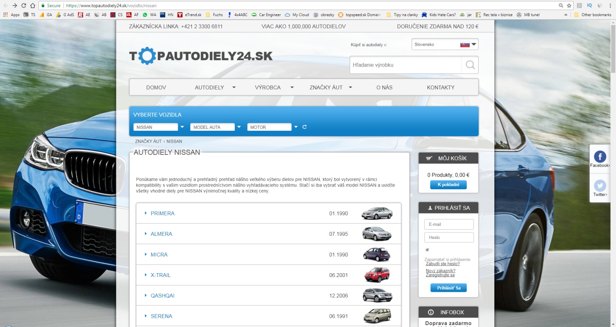The image size is (616, 327).
Task: Show more bookmarks with the chevron
Action: tap(566, 15)
